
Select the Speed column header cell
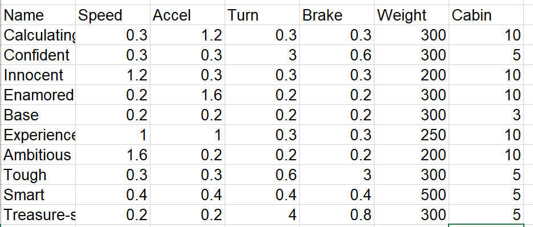point(112,15)
